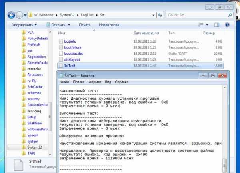Click the bcdinfo file icon
240x173 pixels.
tap(61, 41)
